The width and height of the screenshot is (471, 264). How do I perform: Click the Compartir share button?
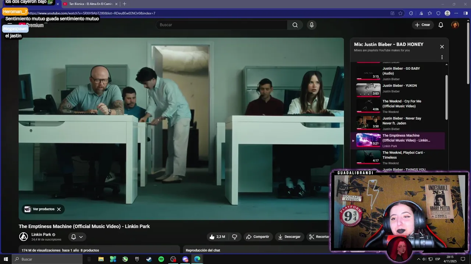click(x=258, y=237)
